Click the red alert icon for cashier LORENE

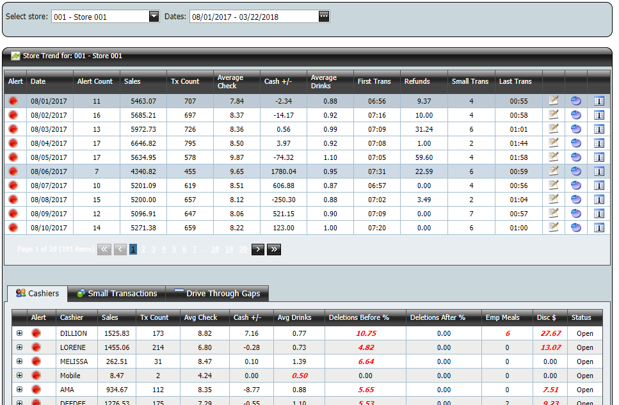(36, 347)
